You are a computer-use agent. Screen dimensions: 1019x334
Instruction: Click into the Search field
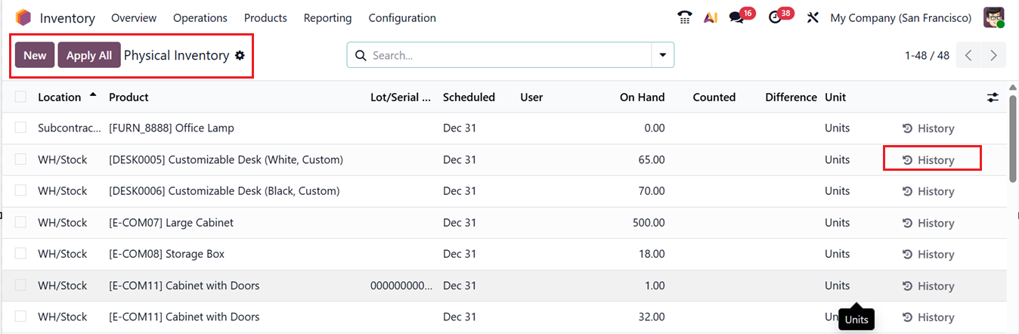click(506, 55)
